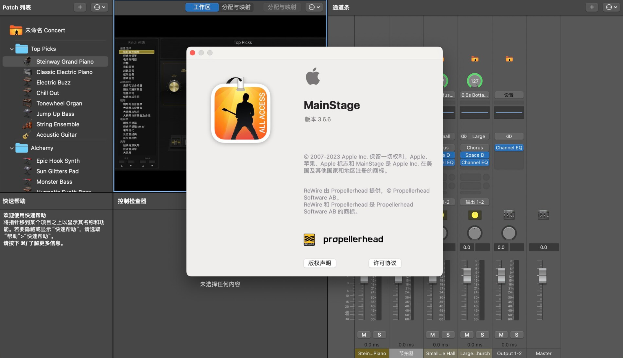Image resolution: width=623 pixels, height=358 pixels.
Task: Open the 输出 1-2 output slot menu
Action: (x=475, y=202)
